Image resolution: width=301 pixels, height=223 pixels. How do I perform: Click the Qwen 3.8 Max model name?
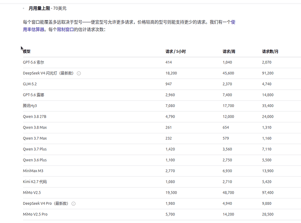pos(35,127)
